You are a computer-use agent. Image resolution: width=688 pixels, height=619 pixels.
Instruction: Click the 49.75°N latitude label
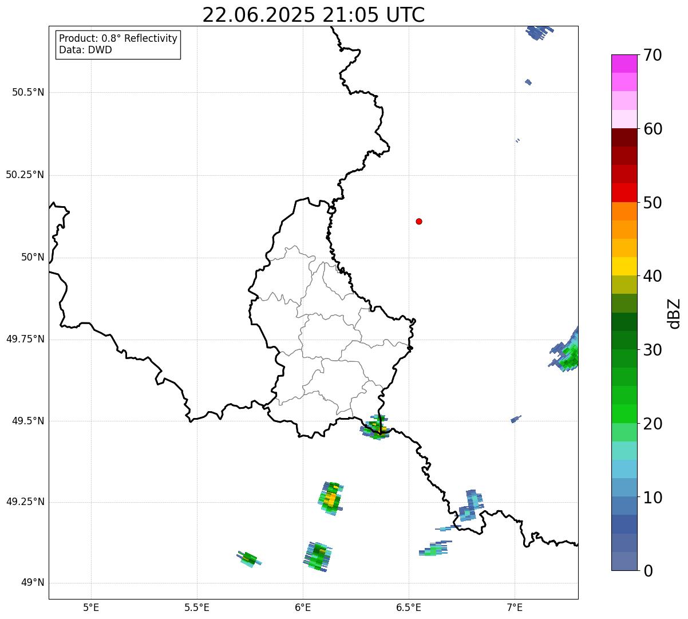point(25,339)
